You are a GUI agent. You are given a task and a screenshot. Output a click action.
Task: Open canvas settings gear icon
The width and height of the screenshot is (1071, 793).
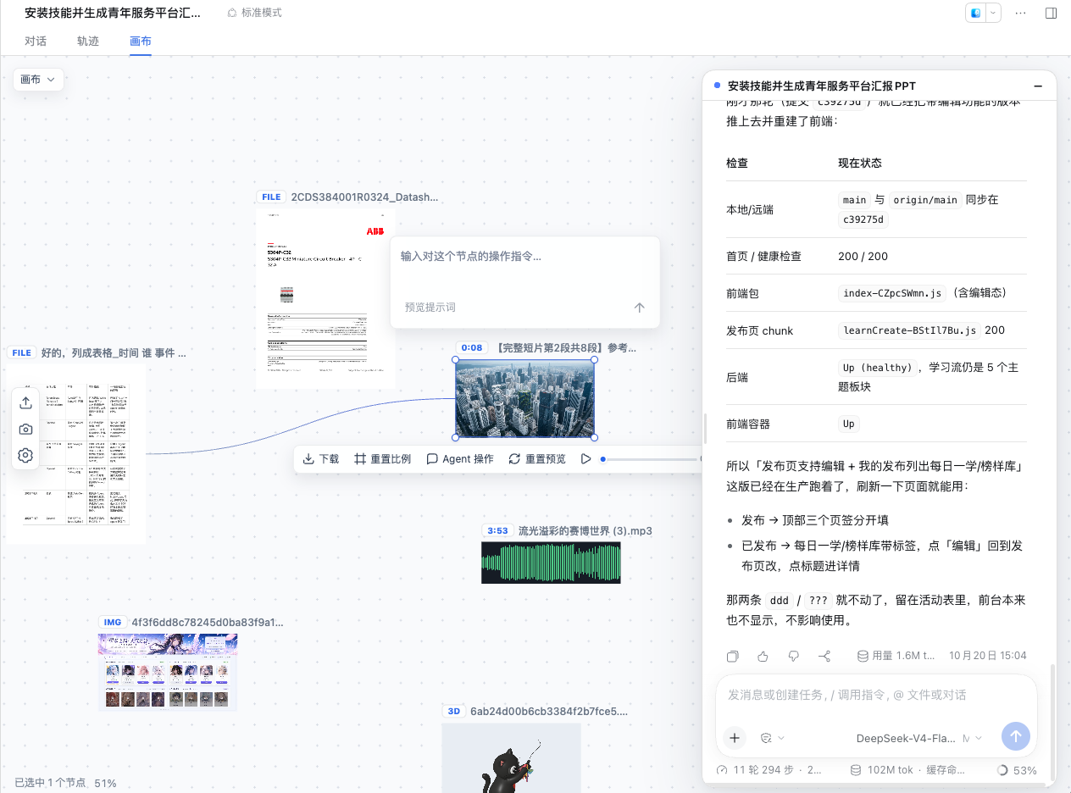tap(25, 456)
